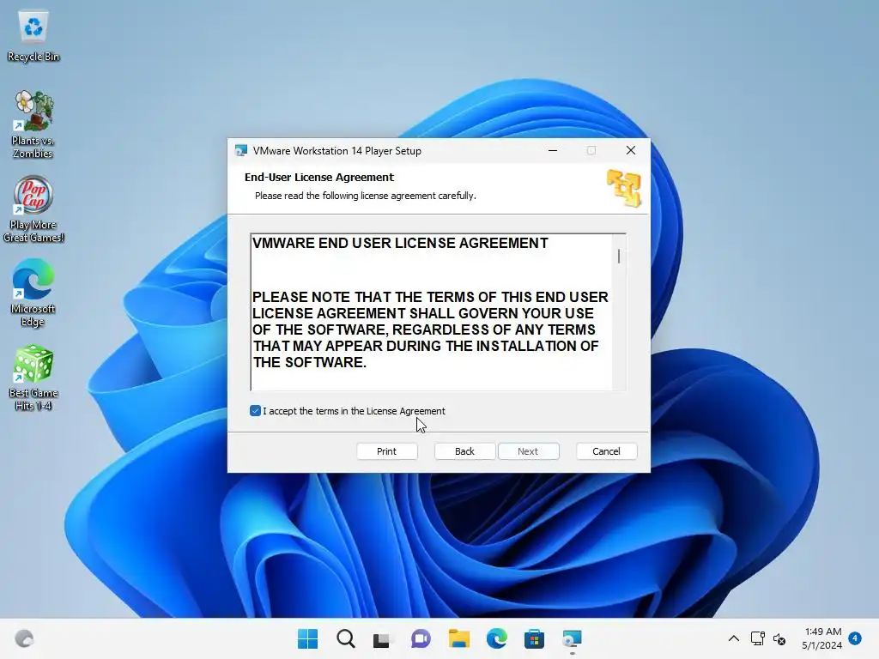Image resolution: width=879 pixels, height=659 pixels.
Task: Close the VMware setup window
Action: [x=631, y=150]
